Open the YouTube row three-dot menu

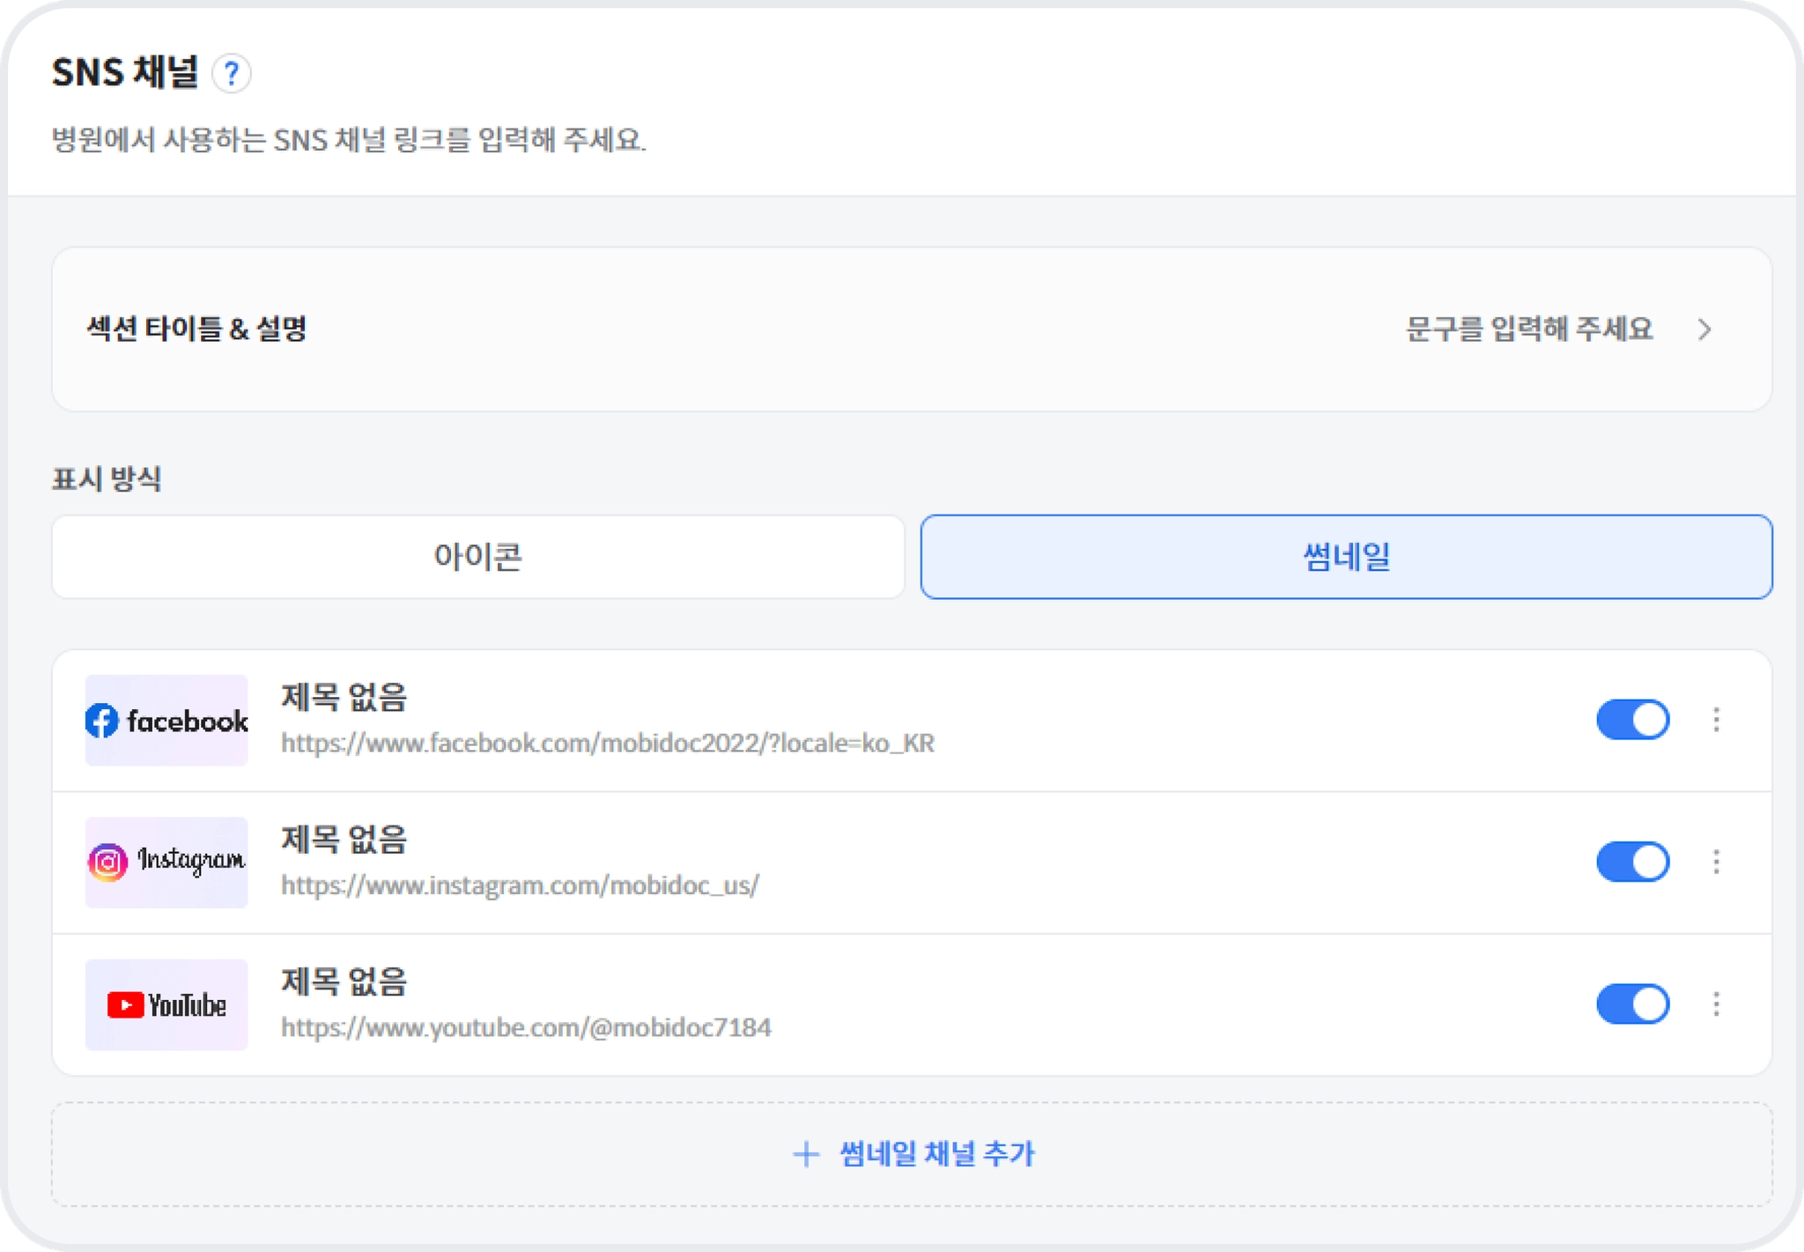[x=1716, y=1004]
